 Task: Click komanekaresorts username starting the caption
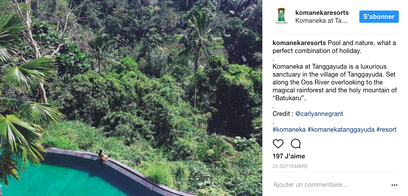[299, 43]
